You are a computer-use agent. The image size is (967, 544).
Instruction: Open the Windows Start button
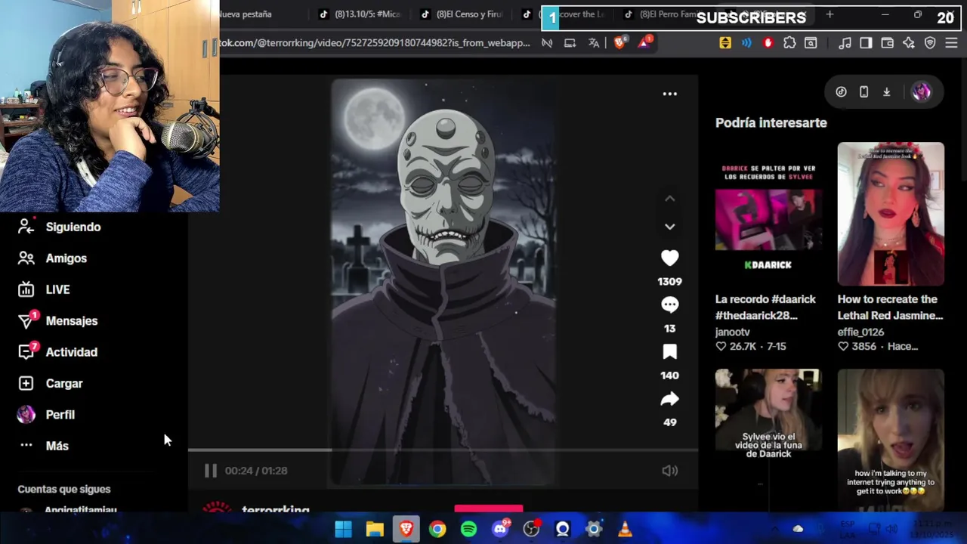pyautogui.click(x=343, y=529)
